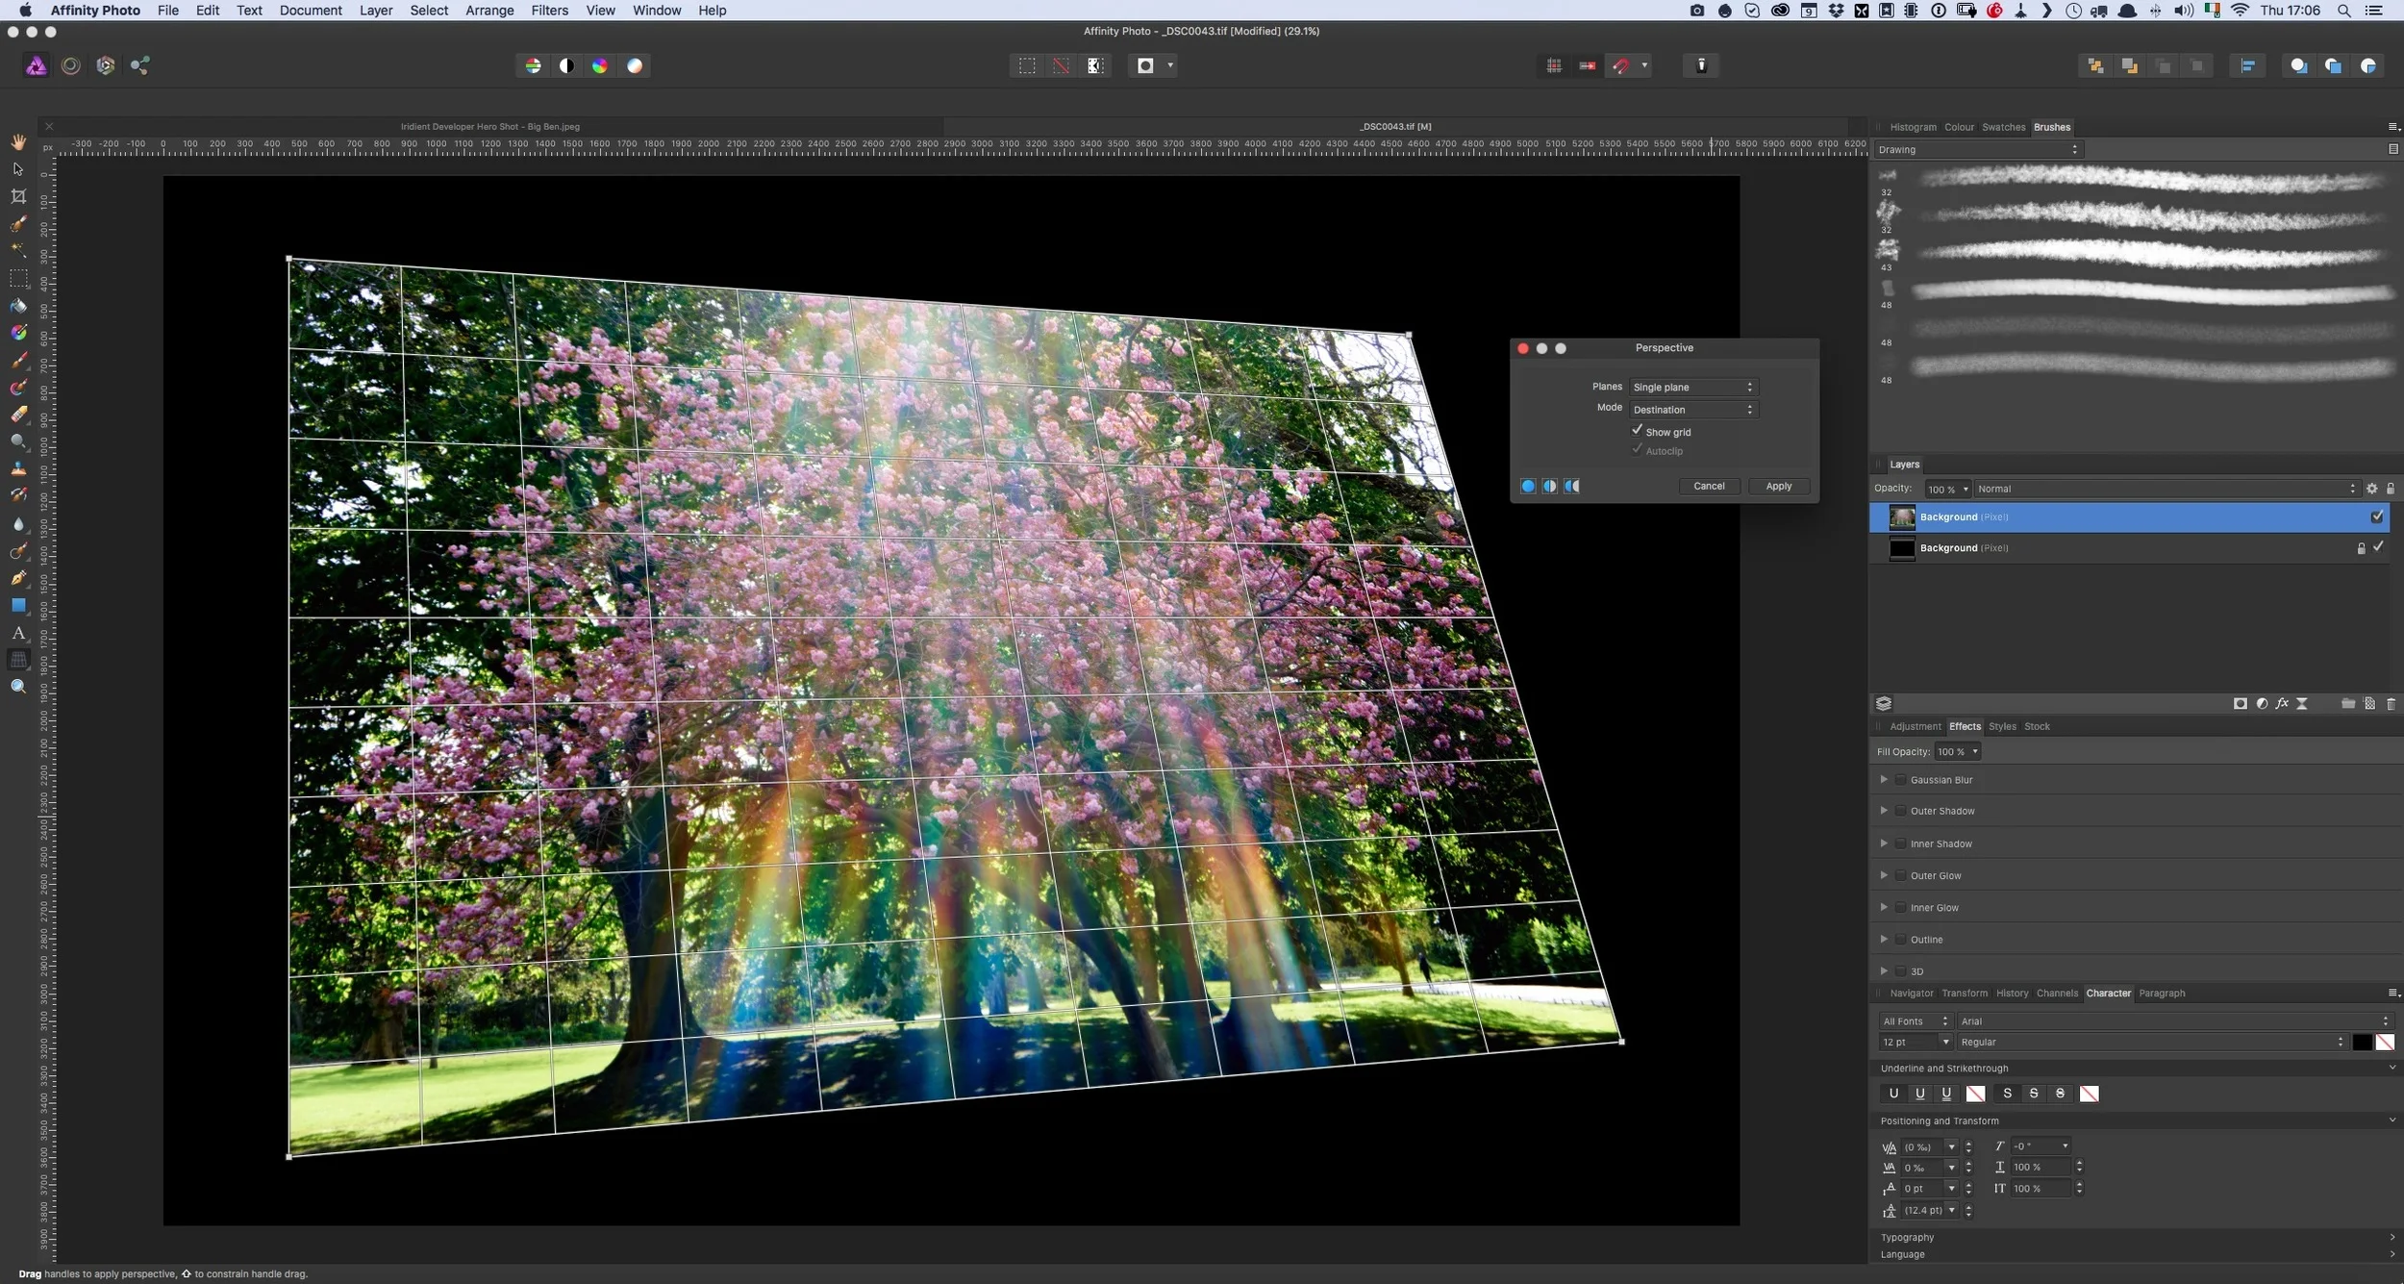Select the Mesh Warp tool
The width and height of the screenshot is (2404, 1284).
(x=18, y=659)
